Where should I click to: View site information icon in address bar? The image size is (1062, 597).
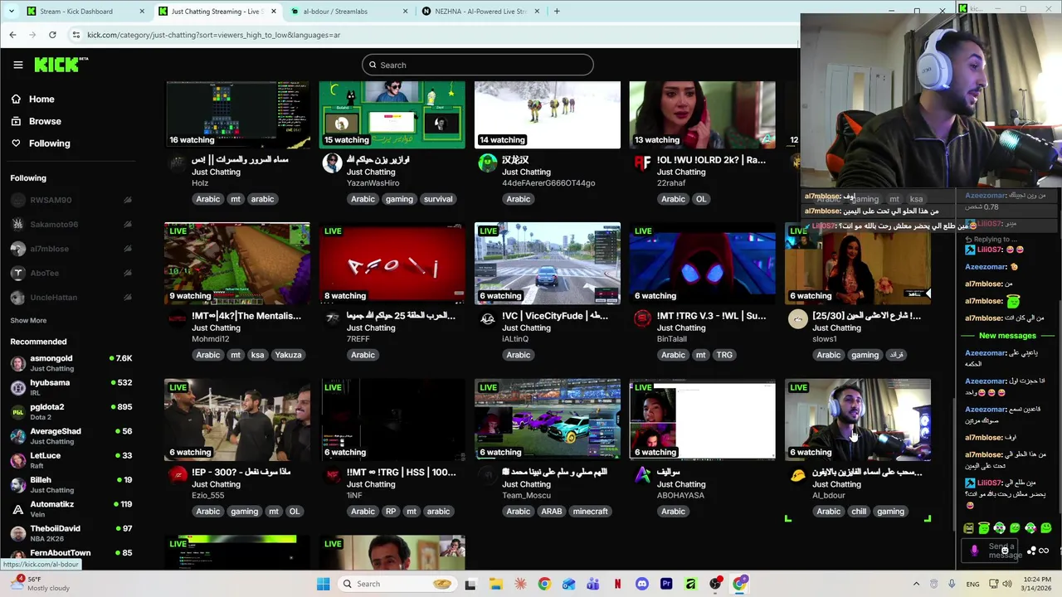(76, 35)
